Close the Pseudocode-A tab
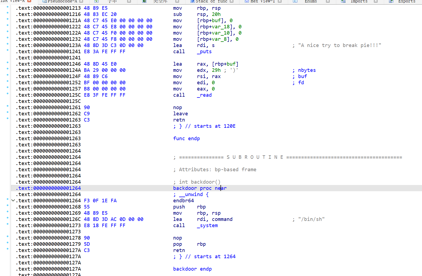This screenshot has height=276, width=422. click(x=81, y=1)
